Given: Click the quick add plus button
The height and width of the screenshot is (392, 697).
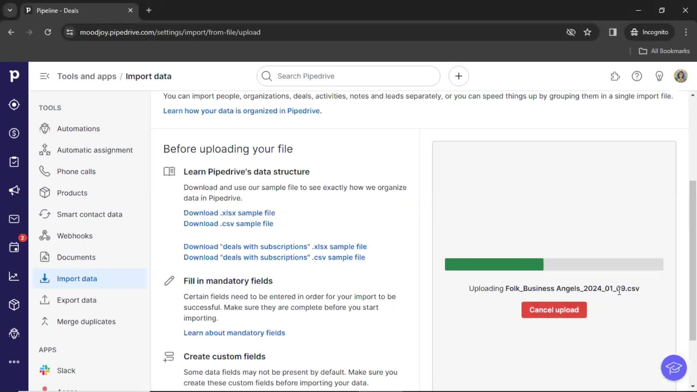Looking at the screenshot, I should [x=458, y=76].
